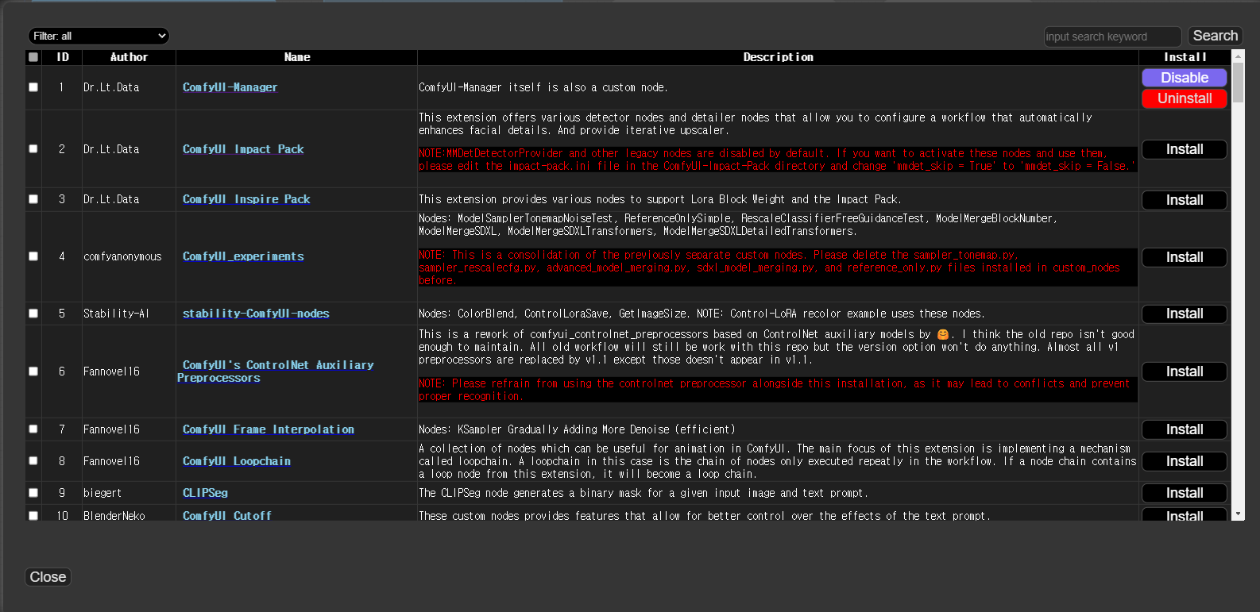Check the box for CLIPSeg row

(x=33, y=493)
